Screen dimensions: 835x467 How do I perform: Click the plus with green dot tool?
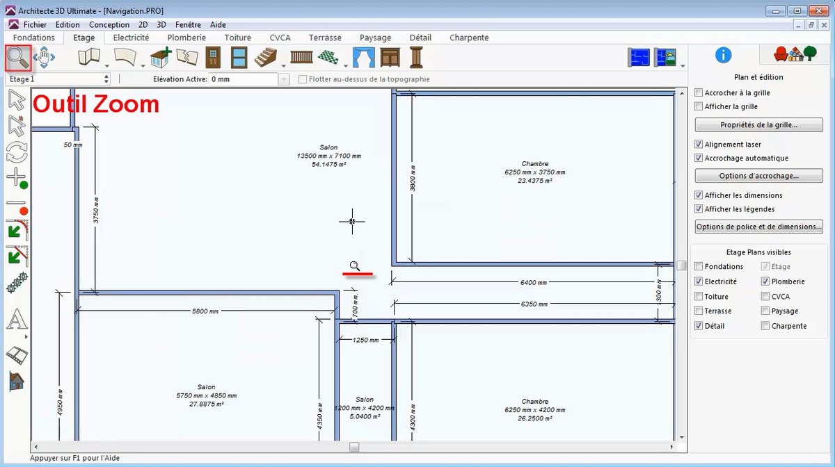[17, 178]
